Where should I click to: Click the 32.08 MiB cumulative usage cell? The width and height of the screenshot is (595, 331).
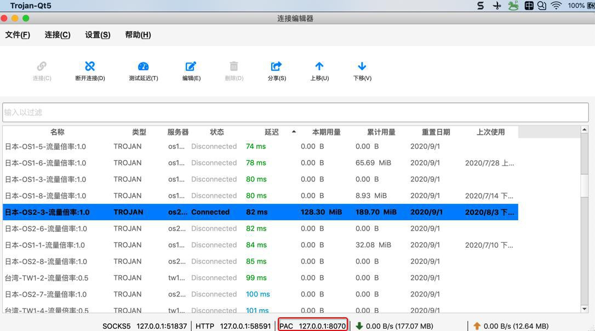point(373,245)
